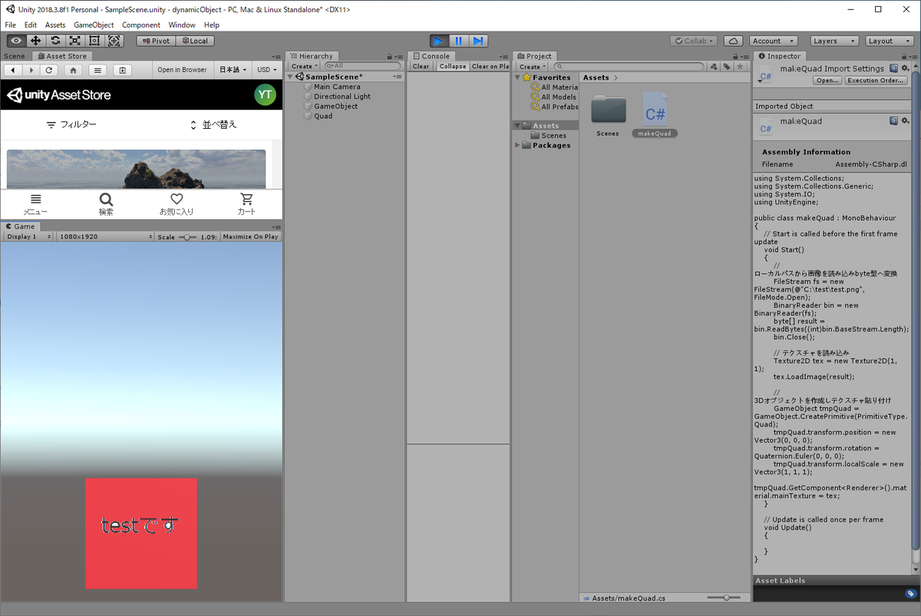Select the combined Transform tool

[x=114, y=41]
